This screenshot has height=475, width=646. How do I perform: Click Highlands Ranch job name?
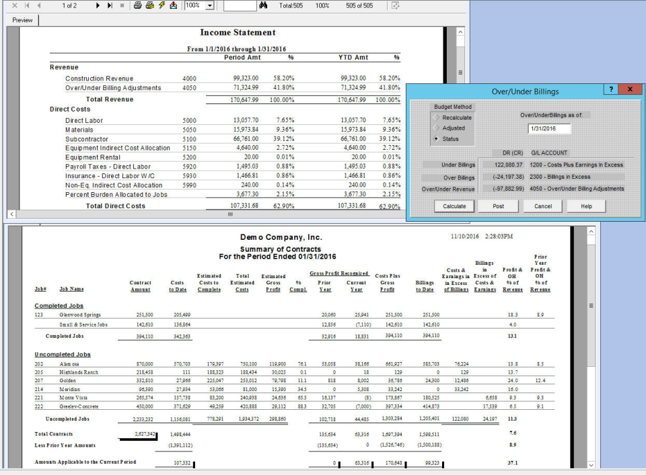pos(79,373)
